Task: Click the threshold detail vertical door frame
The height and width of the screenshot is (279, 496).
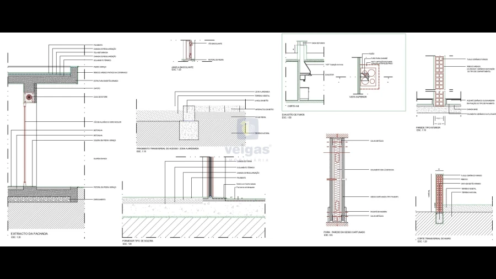Action: click(210, 176)
